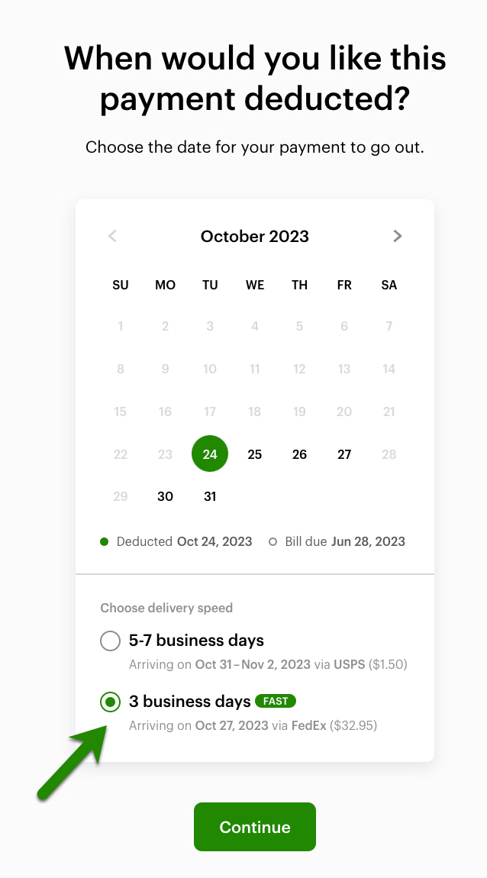Advance to the next month
487x878 pixels.
click(397, 236)
